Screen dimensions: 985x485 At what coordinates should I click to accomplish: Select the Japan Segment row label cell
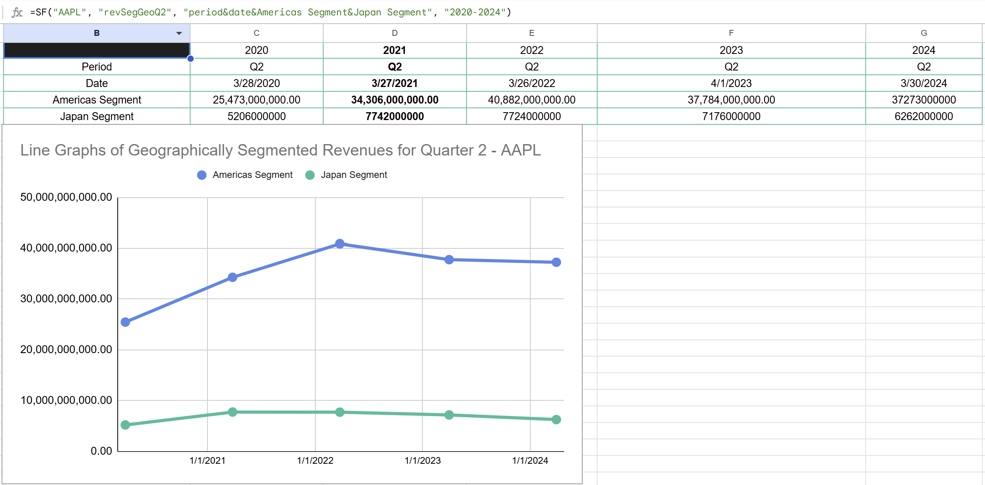(96, 116)
